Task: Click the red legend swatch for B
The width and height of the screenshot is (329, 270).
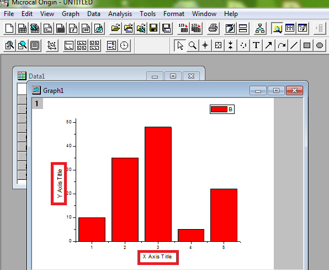Action: coord(219,110)
